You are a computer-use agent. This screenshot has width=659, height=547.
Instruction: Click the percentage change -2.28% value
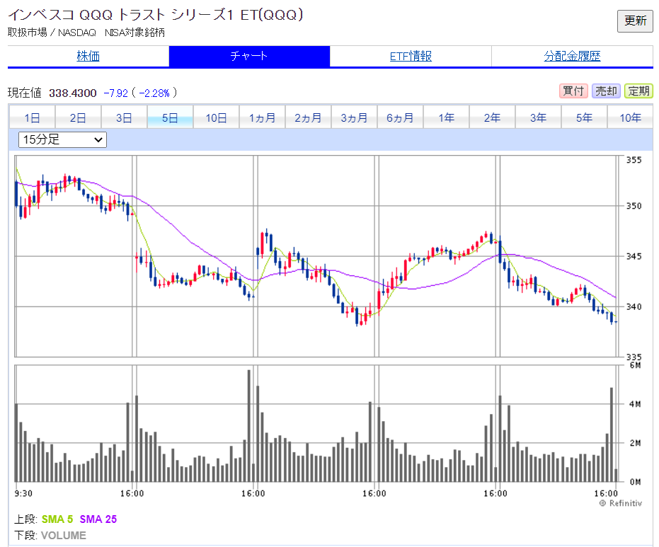coord(154,93)
